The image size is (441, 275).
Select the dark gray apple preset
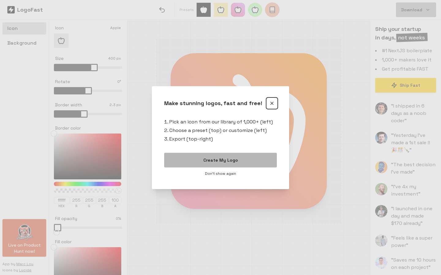click(204, 10)
